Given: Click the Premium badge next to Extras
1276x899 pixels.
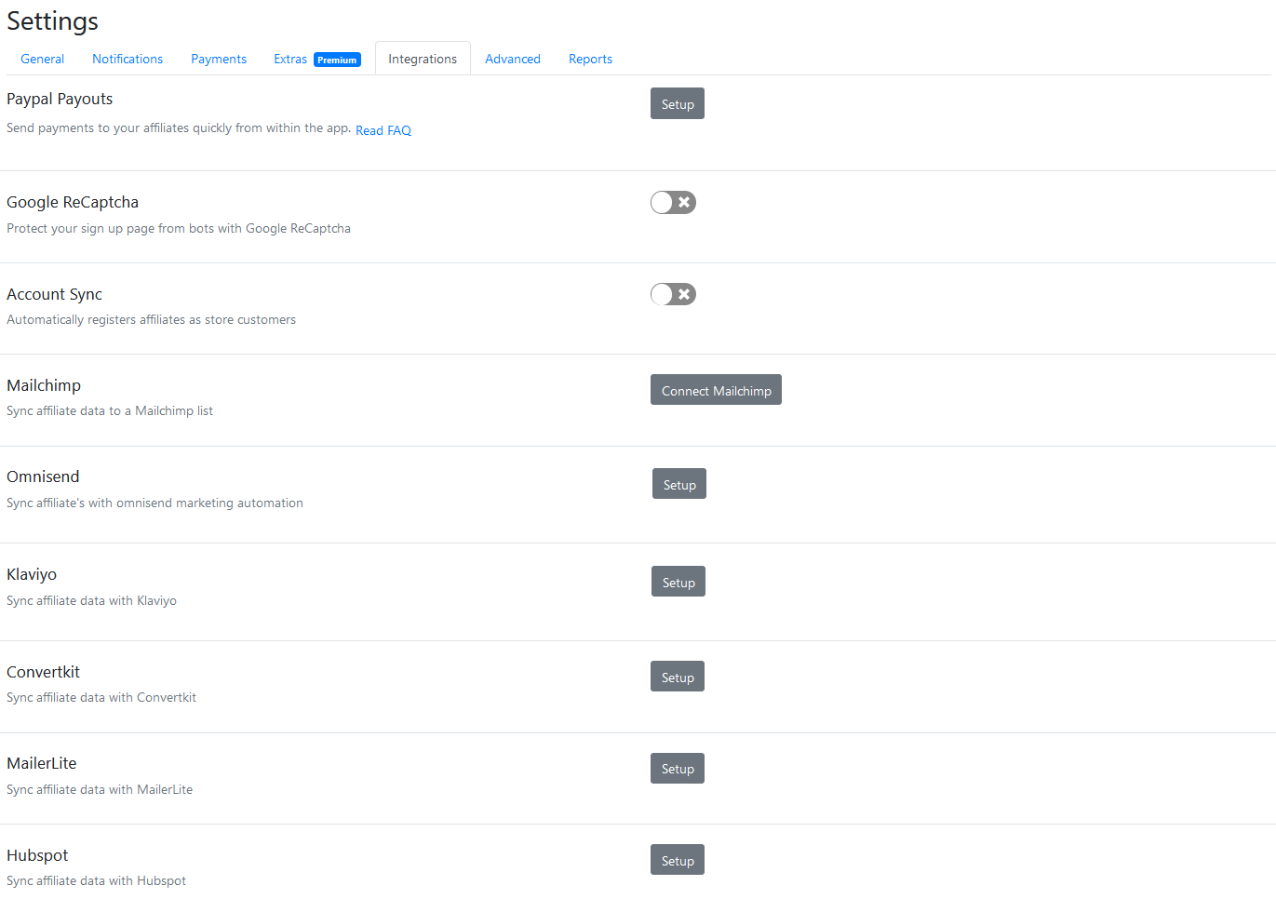Looking at the screenshot, I should pos(337,60).
